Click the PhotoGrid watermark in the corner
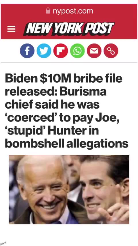The height and width of the screenshot is (246, 138). [3, 244]
